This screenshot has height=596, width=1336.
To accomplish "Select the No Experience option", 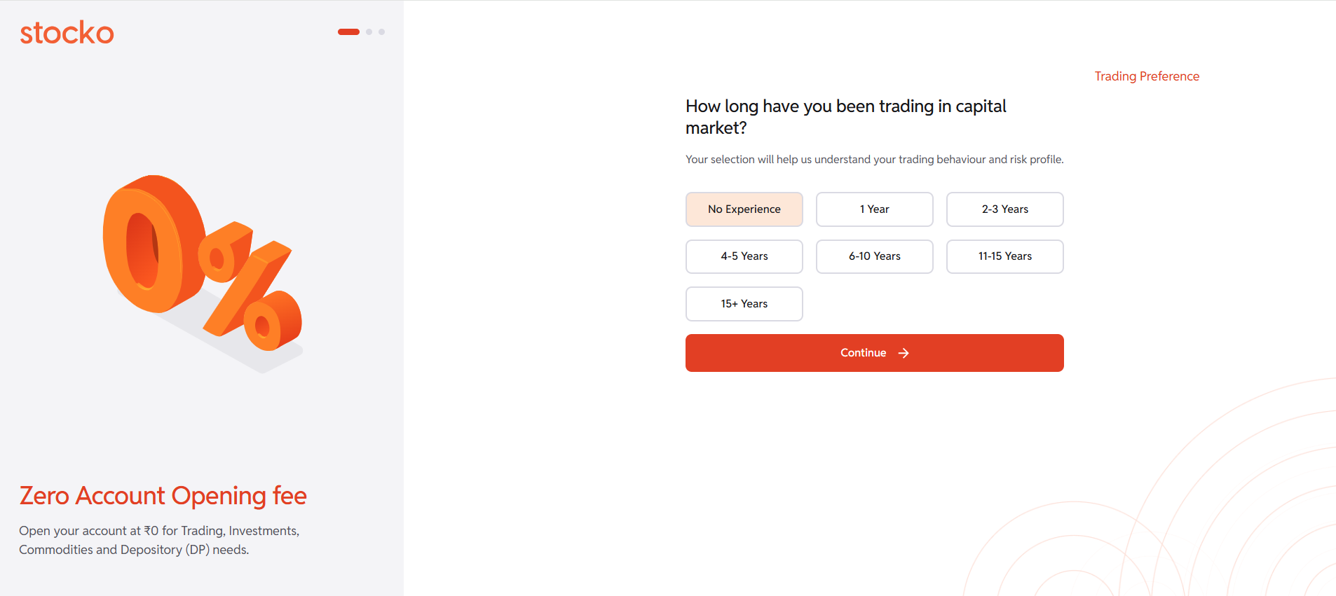I will point(744,209).
